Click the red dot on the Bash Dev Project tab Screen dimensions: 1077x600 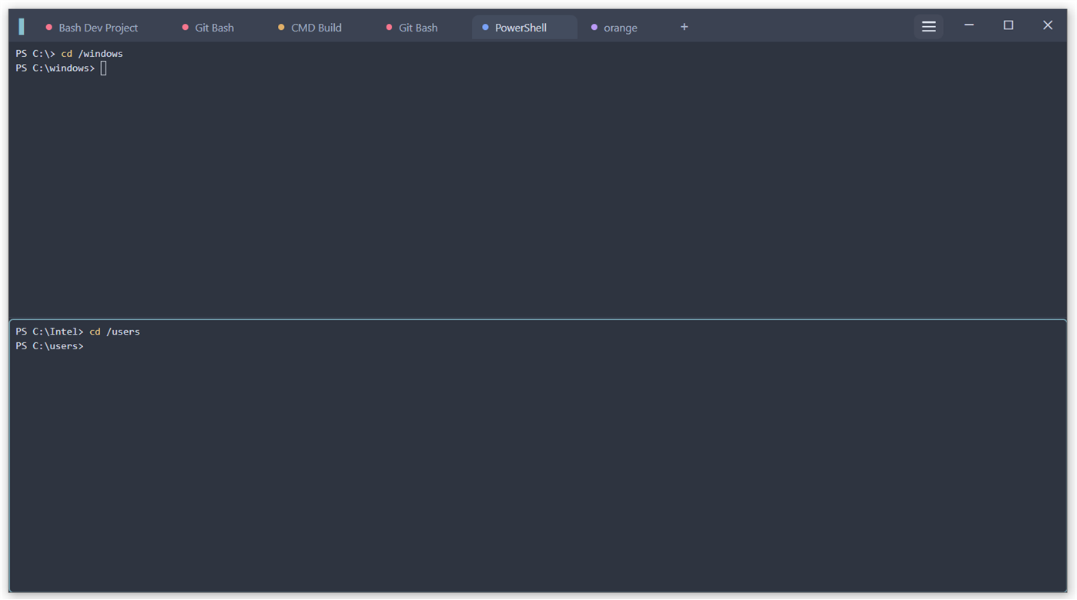[49, 27]
